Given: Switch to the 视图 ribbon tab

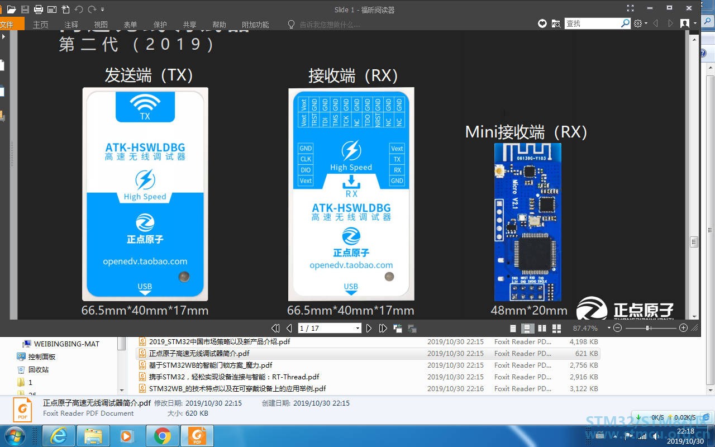Looking at the screenshot, I should point(101,25).
